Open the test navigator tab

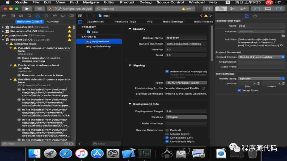(x=46, y=16)
